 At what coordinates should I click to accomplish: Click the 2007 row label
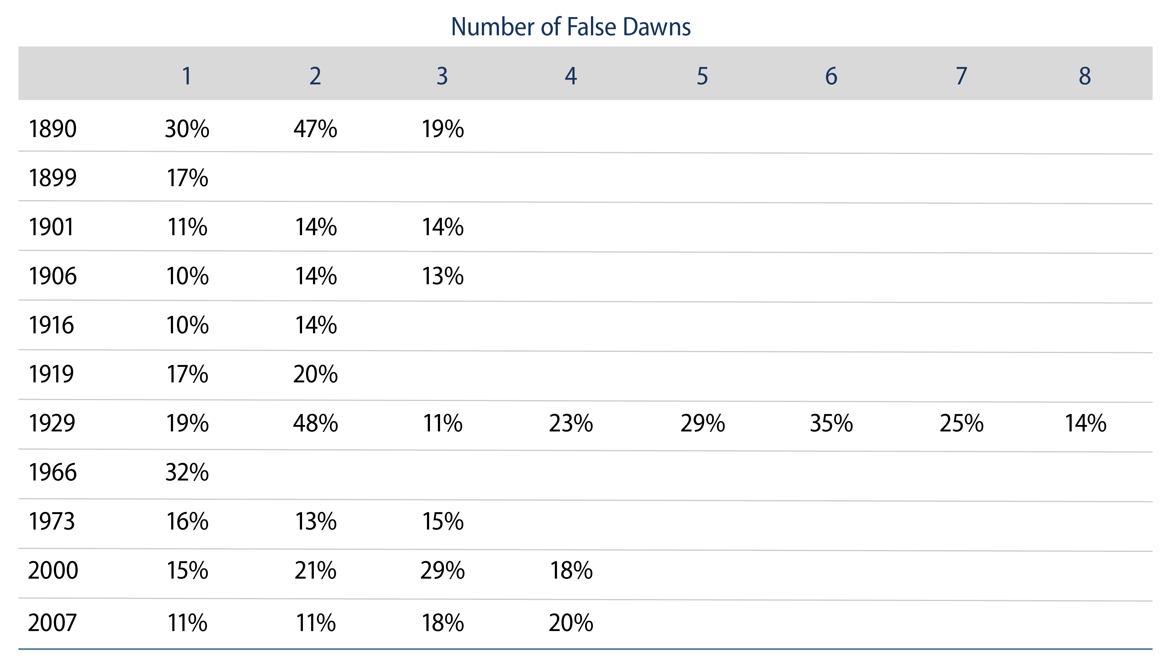[52, 623]
